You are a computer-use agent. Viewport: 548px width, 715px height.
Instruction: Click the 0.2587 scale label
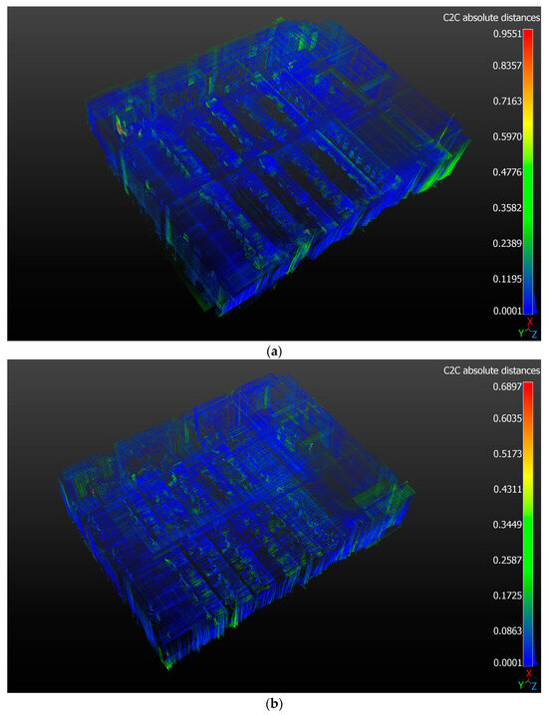coord(507,560)
